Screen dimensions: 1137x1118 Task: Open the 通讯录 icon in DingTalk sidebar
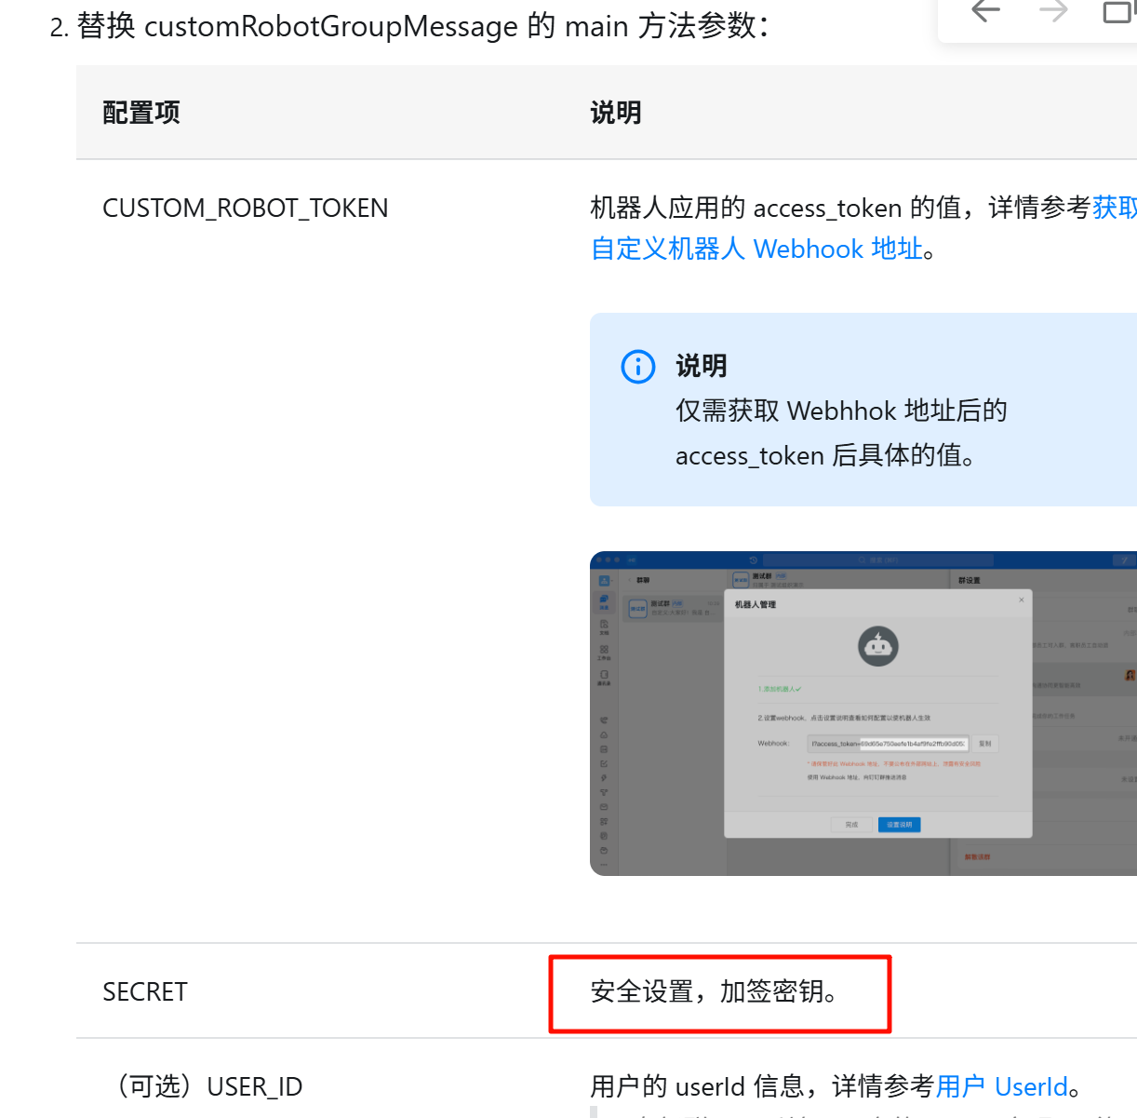pyautogui.click(x=604, y=677)
